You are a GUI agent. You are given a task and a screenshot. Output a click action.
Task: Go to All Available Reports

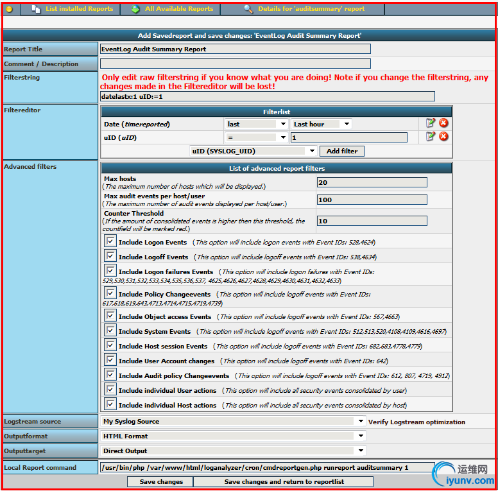tap(179, 9)
